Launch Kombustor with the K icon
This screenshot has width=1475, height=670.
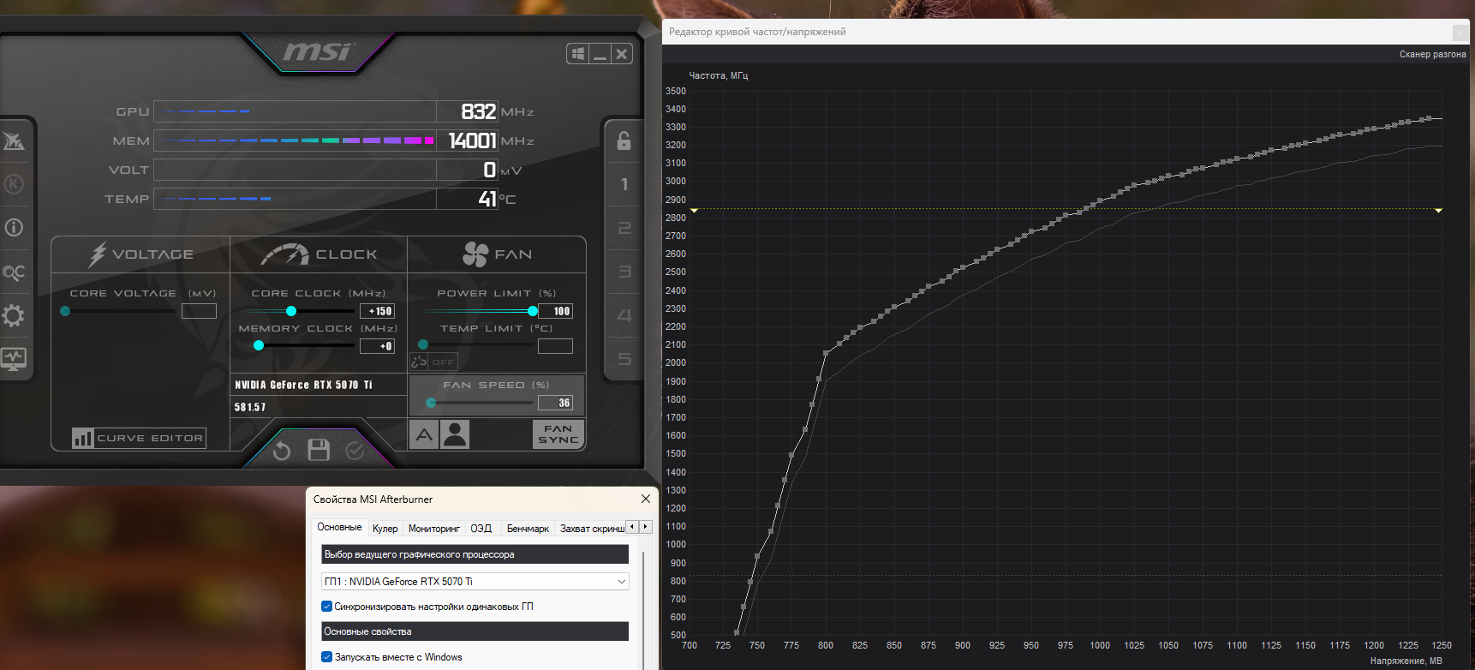coord(14,184)
